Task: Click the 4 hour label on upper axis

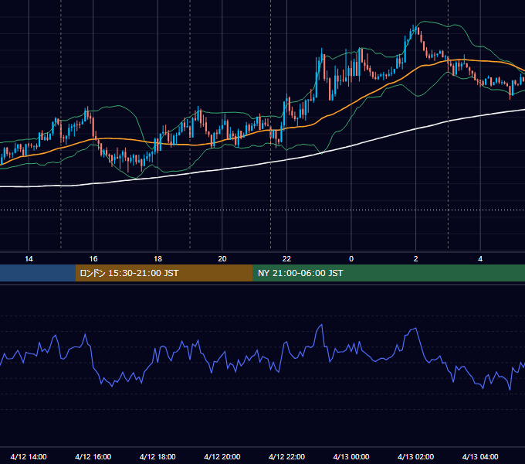Action: (480, 259)
